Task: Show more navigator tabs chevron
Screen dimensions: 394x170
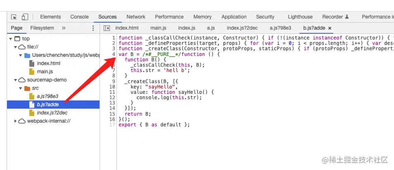Action: [64, 28]
